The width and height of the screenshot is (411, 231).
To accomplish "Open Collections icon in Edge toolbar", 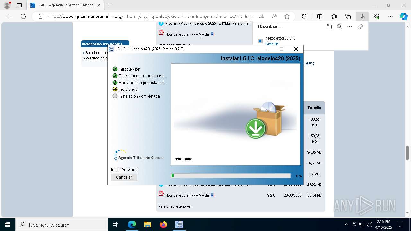I will (348, 16).
